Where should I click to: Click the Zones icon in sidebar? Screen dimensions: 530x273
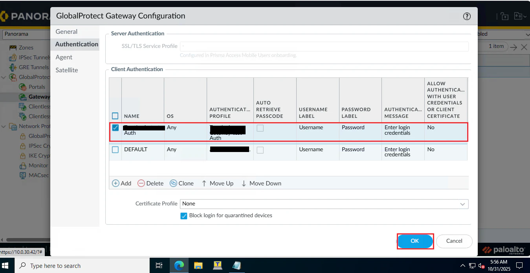pos(13,48)
